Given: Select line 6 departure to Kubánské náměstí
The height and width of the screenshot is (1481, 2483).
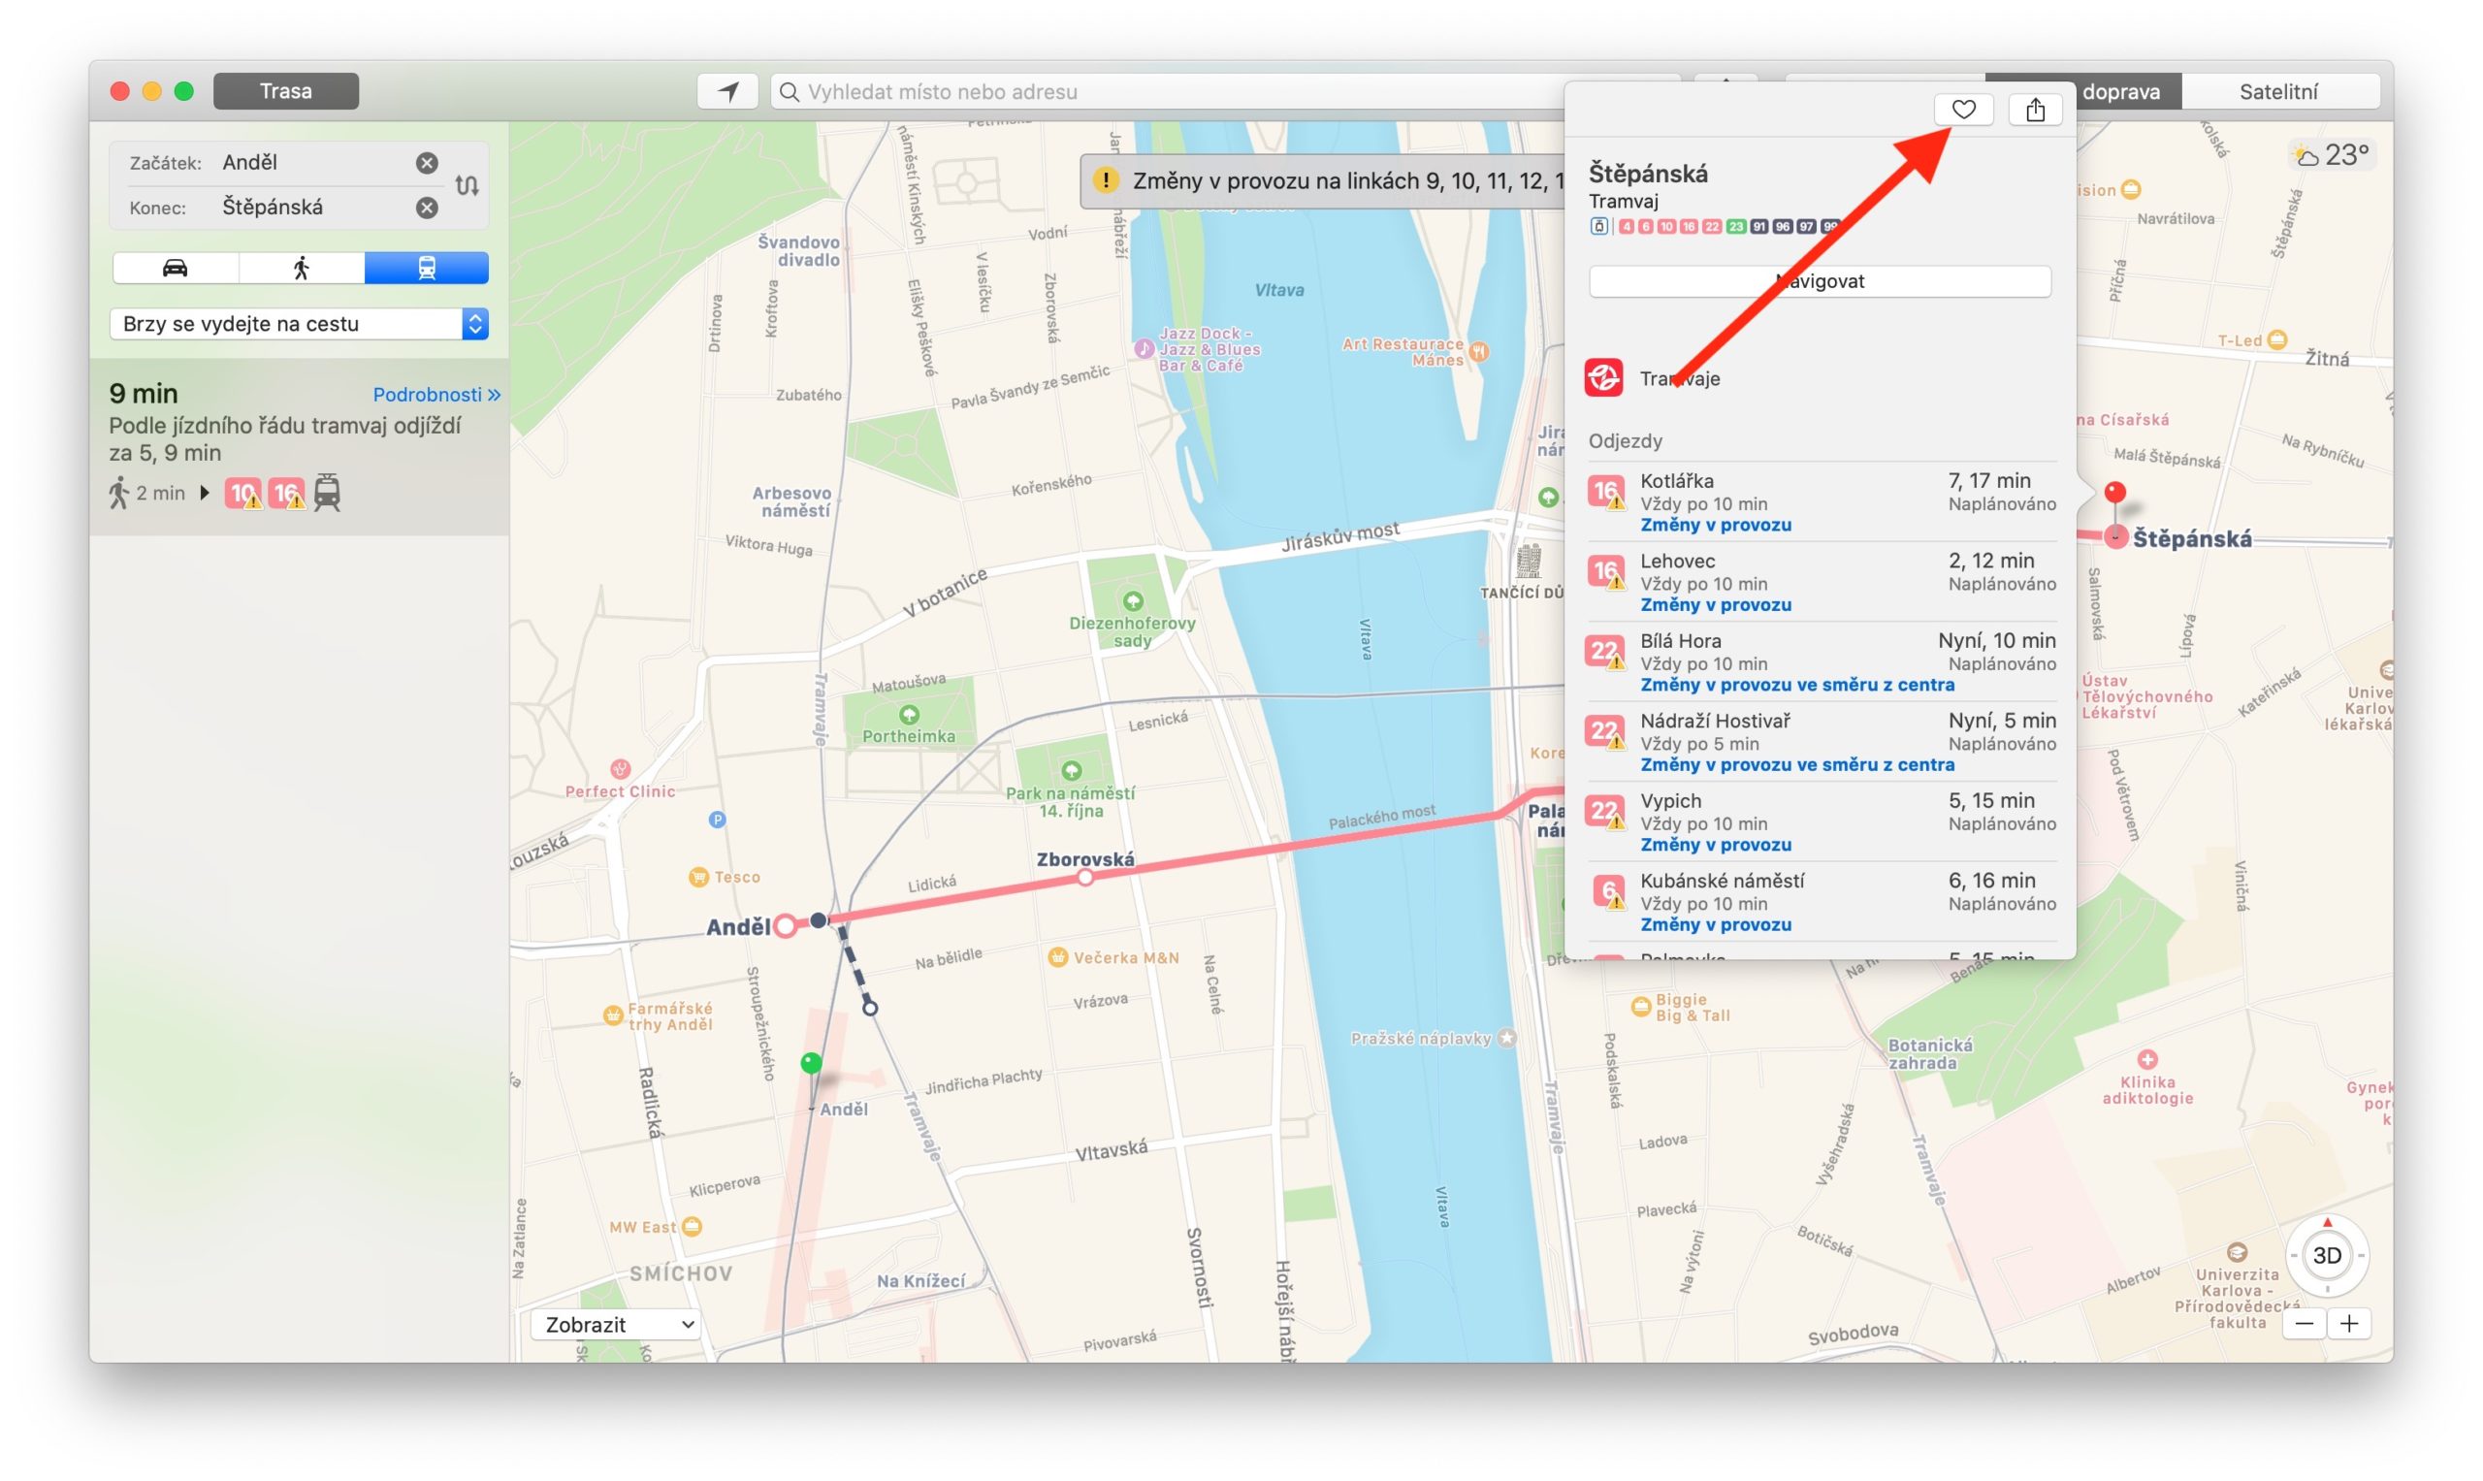Looking at the screenshot, I should (1822, 901).
